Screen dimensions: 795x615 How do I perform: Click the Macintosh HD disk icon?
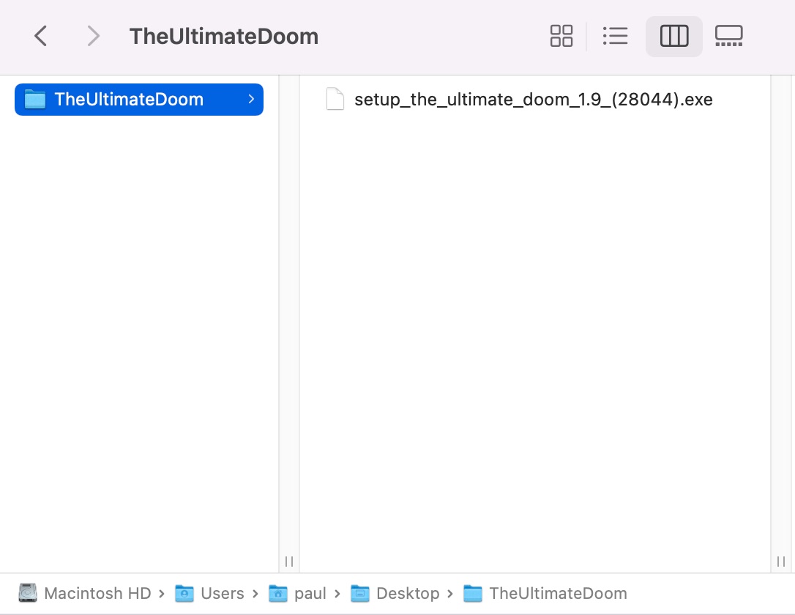(x=28, y=593)
